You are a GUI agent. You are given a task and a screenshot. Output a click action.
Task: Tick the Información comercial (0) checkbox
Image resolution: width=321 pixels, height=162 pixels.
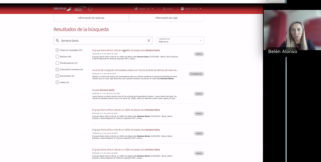pyautogui.click(x=57, y=69)
